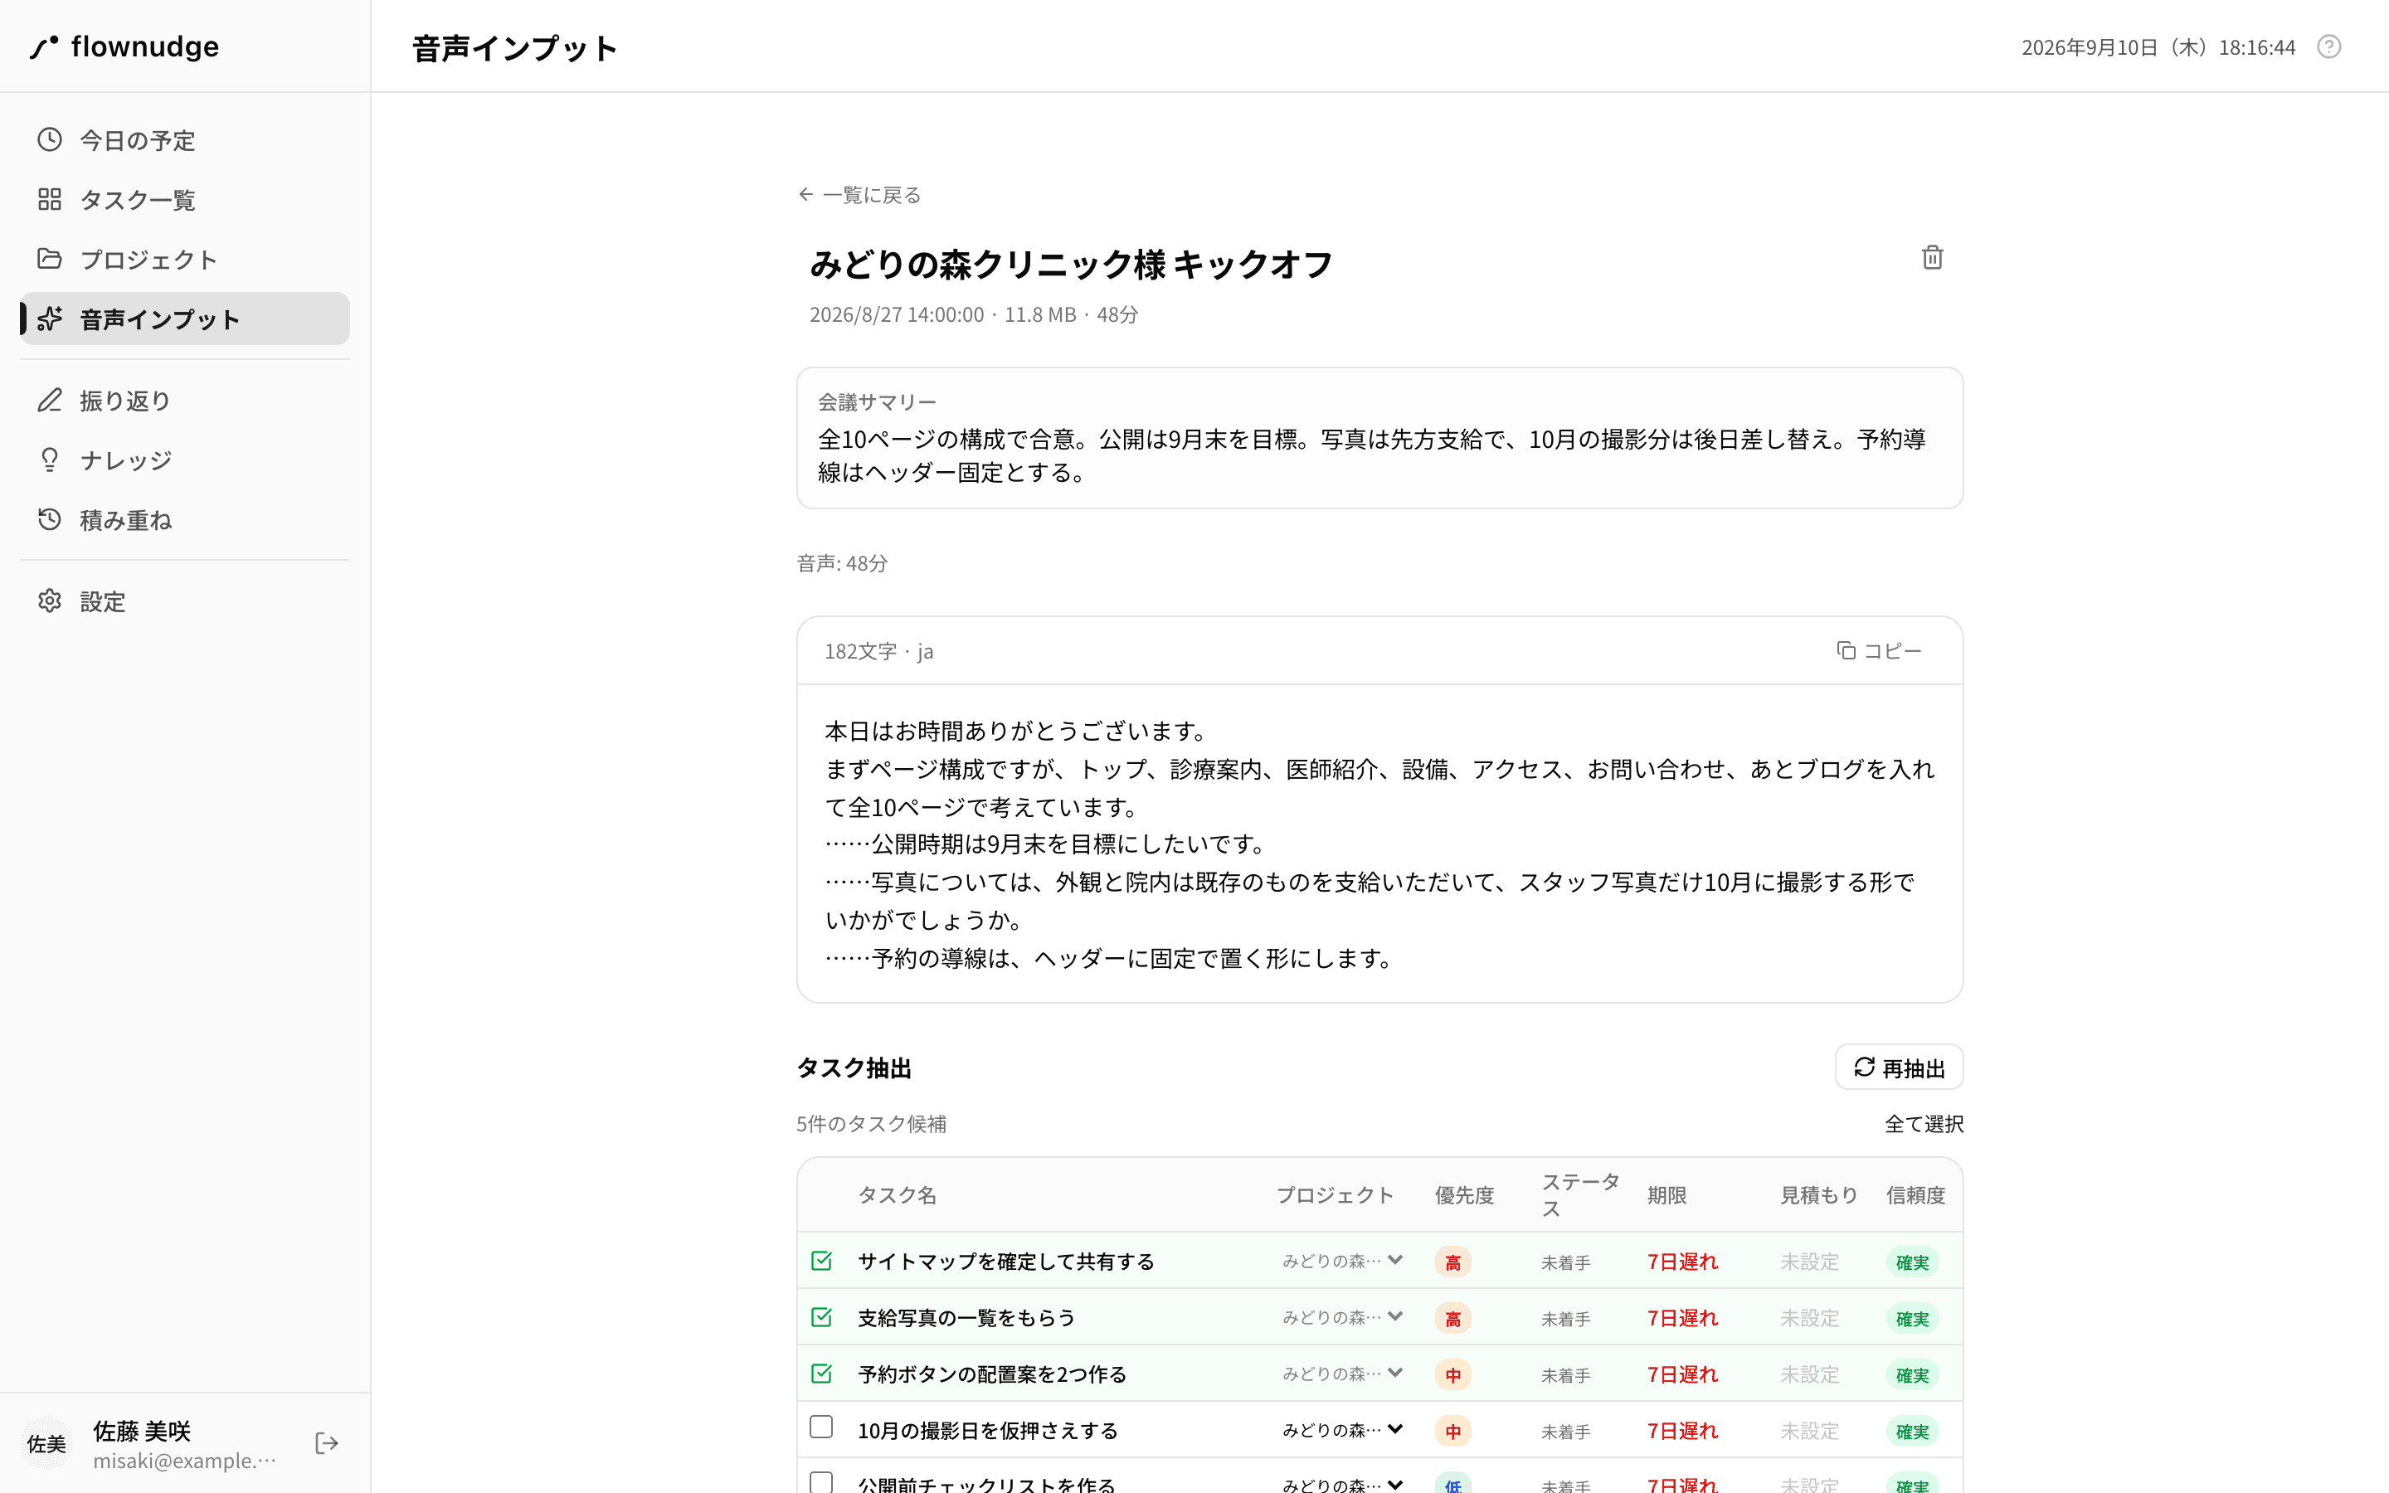Open project dropdown for 予約ボタンの配置案を2つ作る
Image resolution: width=2389 pixels, height=1493 pixels.
coord(1343,1374)
